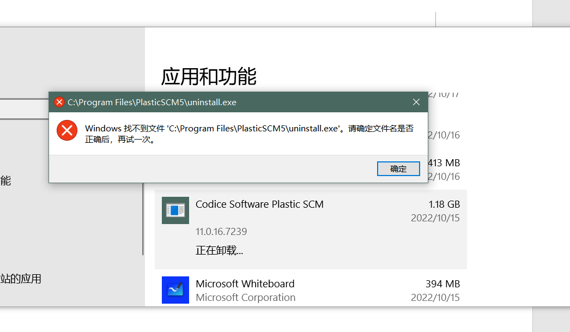The height and width of the screenshot is (332, 570).
Task: Click the 正在卸载... status text
Action: tap(219, 250)
